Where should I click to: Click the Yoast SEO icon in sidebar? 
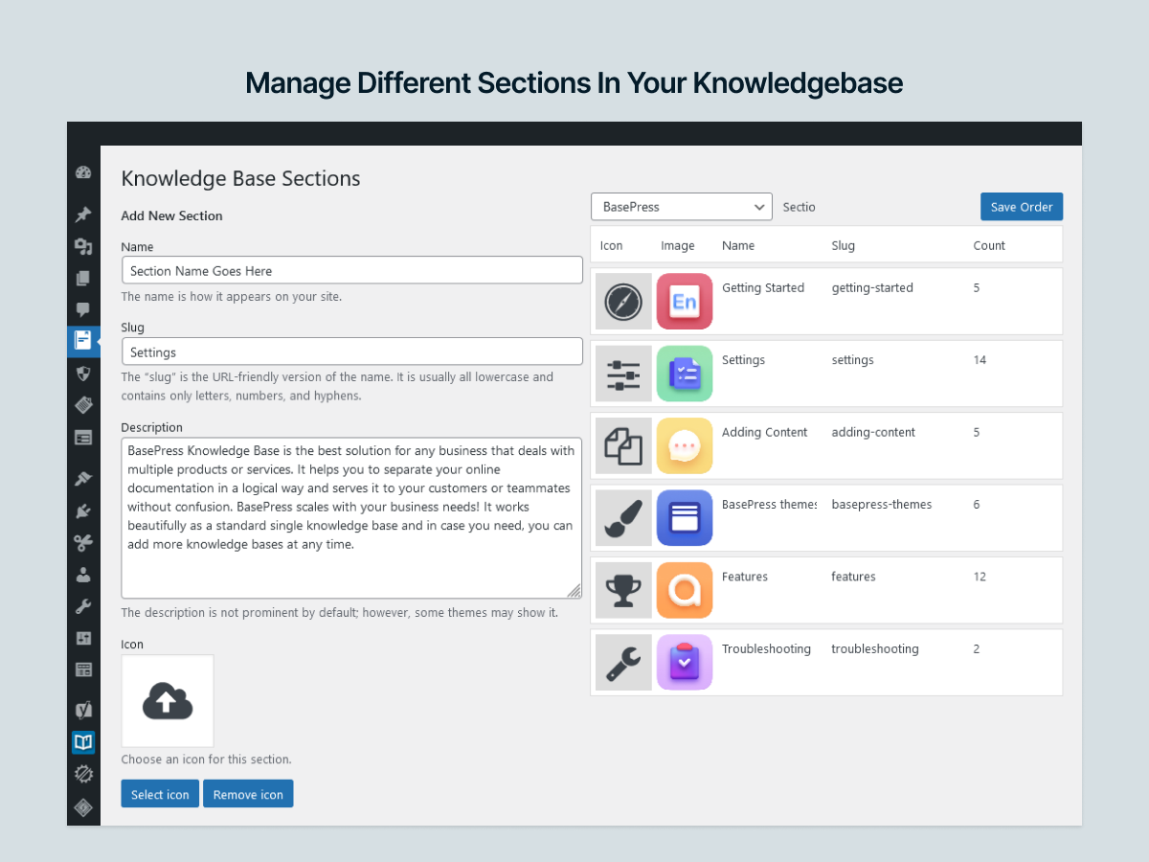(83, 710)
